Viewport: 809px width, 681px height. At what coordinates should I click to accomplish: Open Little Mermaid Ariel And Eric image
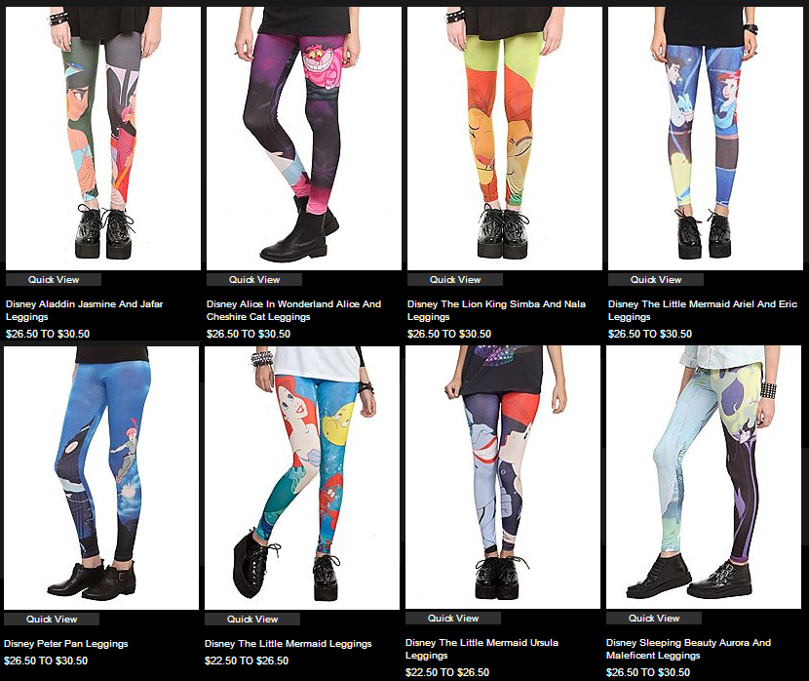706,139
